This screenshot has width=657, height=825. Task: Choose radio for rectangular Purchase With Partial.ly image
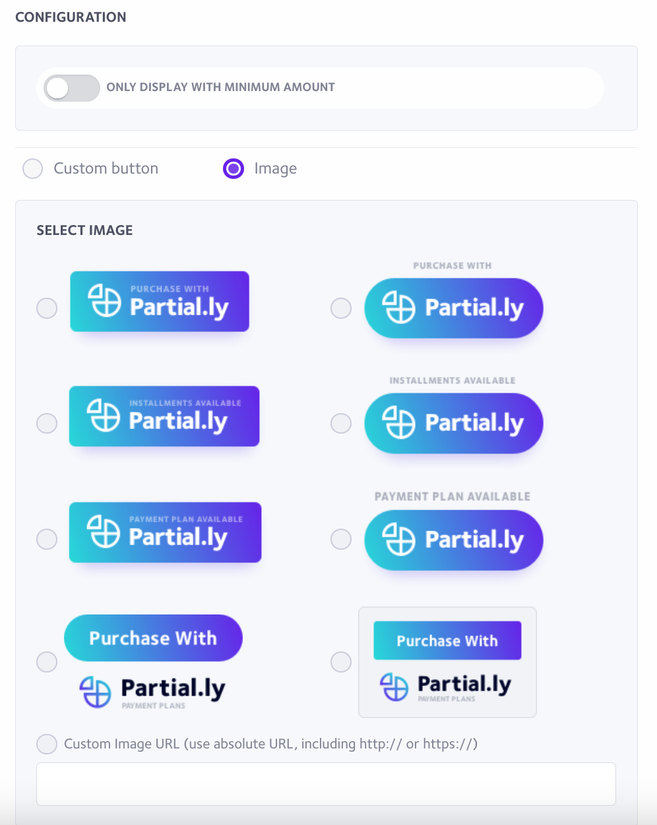pos(47,308)
